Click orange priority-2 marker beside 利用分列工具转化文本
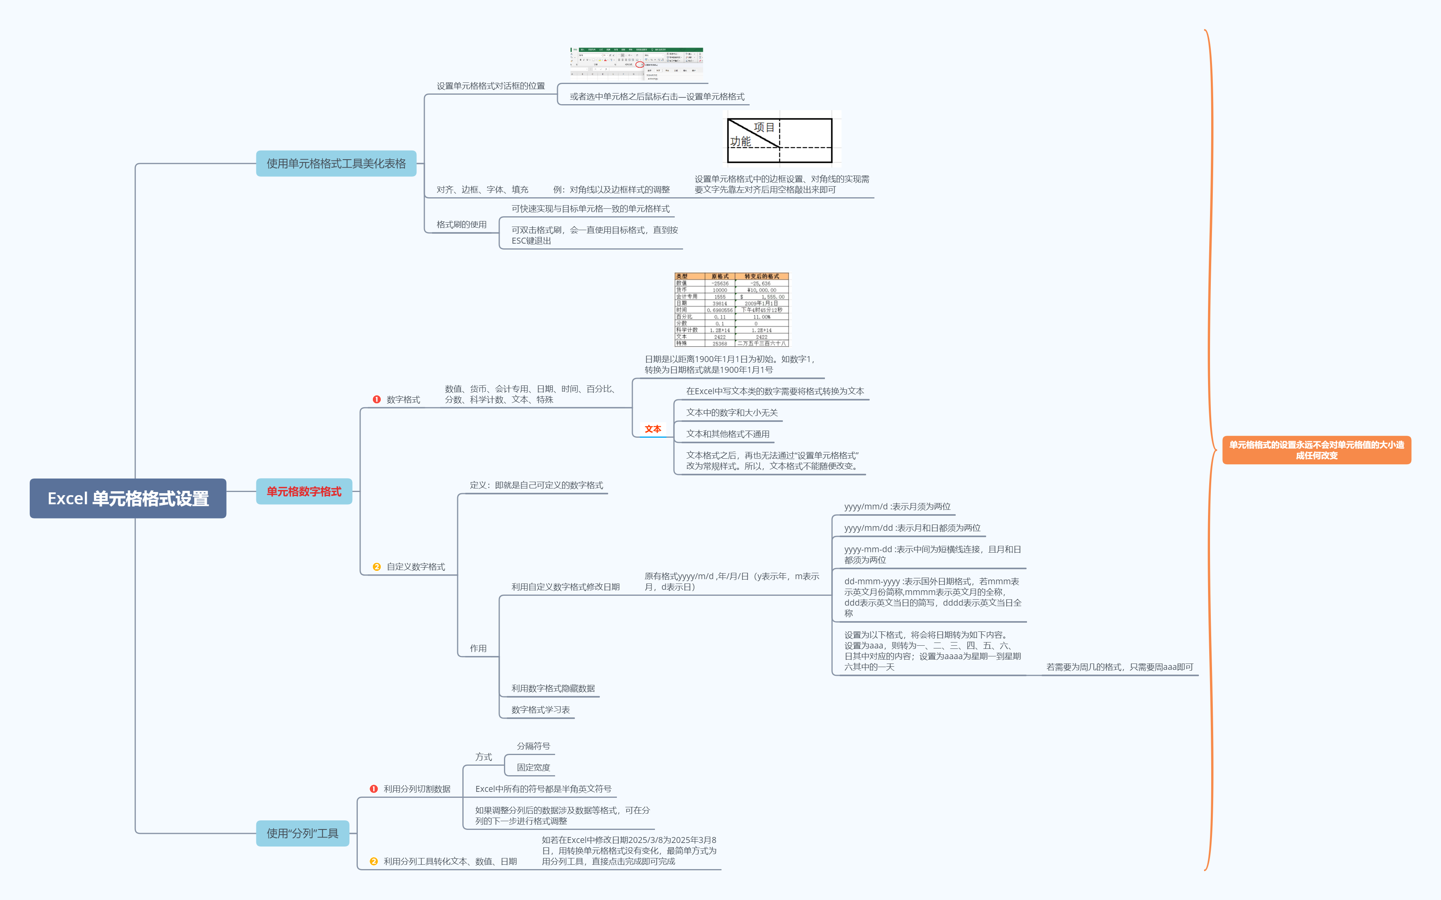The width and height of the screenshot is (1441, 900). [374, 861]
